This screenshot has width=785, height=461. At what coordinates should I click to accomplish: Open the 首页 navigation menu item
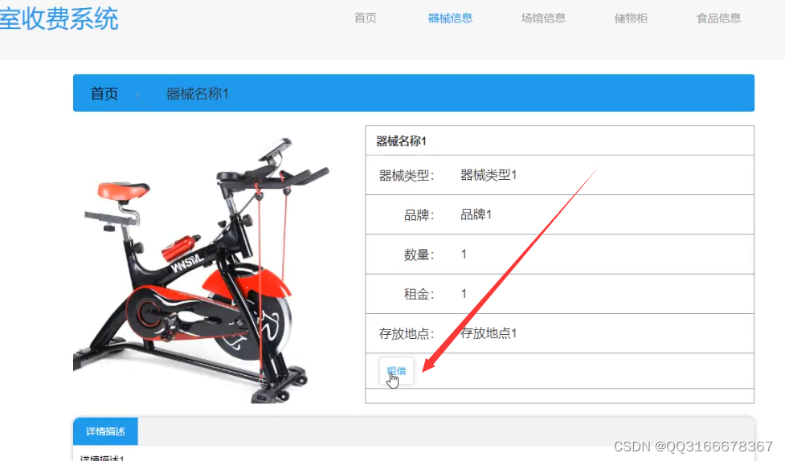[366, 18]
